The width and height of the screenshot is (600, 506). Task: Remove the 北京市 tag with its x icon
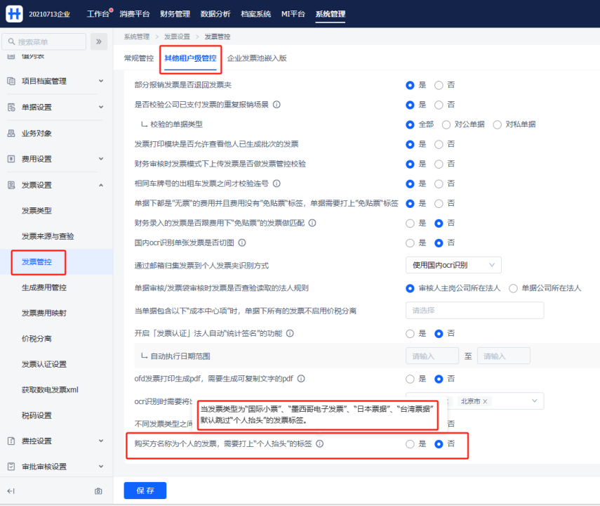click(485, 401)
